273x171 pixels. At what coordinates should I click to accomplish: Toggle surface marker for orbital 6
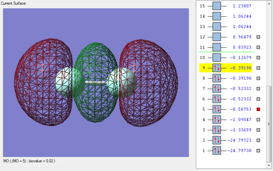pos(258,99)
